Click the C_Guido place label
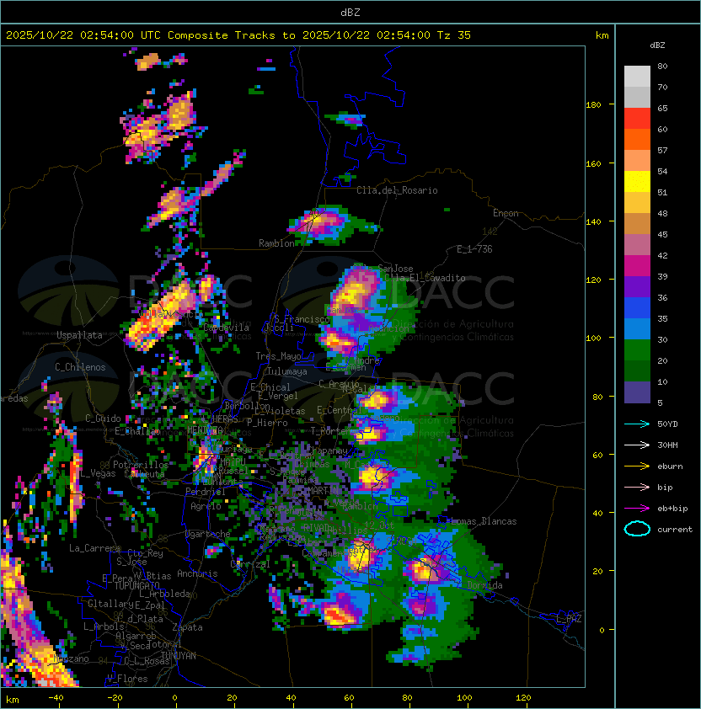Viewport: 701px width, 709px height. coord(103,418)
